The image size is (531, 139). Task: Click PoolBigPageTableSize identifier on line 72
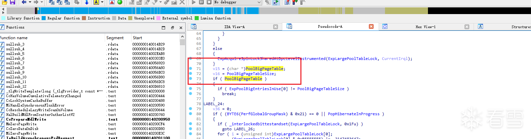click(250, 74)
